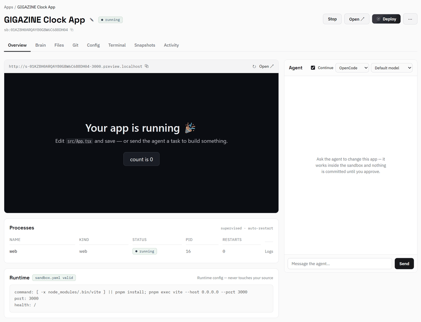Click the Stop button

(332, 19)
